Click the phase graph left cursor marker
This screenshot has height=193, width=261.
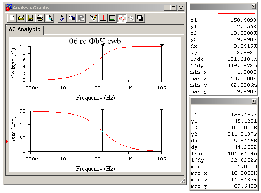[x=102, y=110]
